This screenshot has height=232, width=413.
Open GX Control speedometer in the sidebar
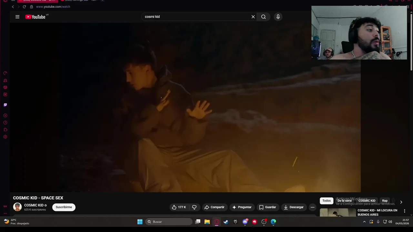(x=5, y=73)
